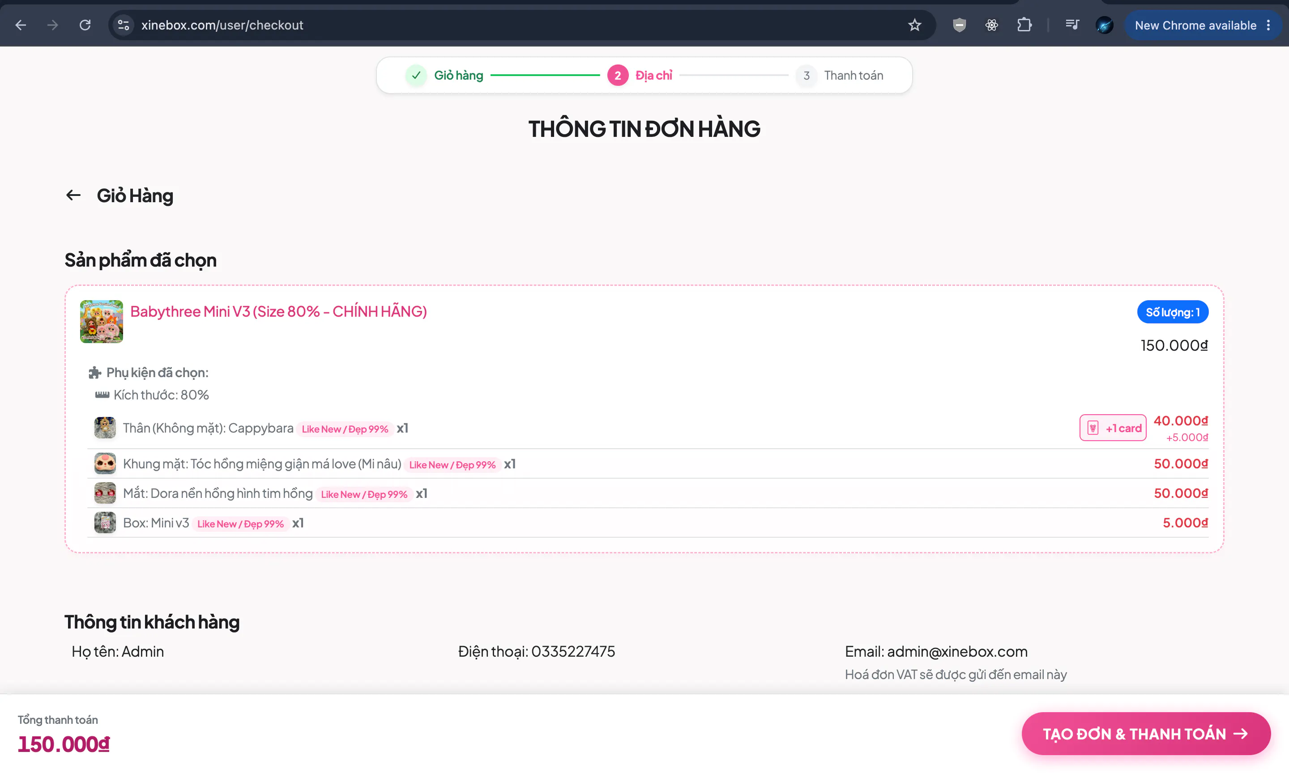Click the ruler icon beside Kích thước
The height and width of the screenshot is (773, 1289).
102,395
